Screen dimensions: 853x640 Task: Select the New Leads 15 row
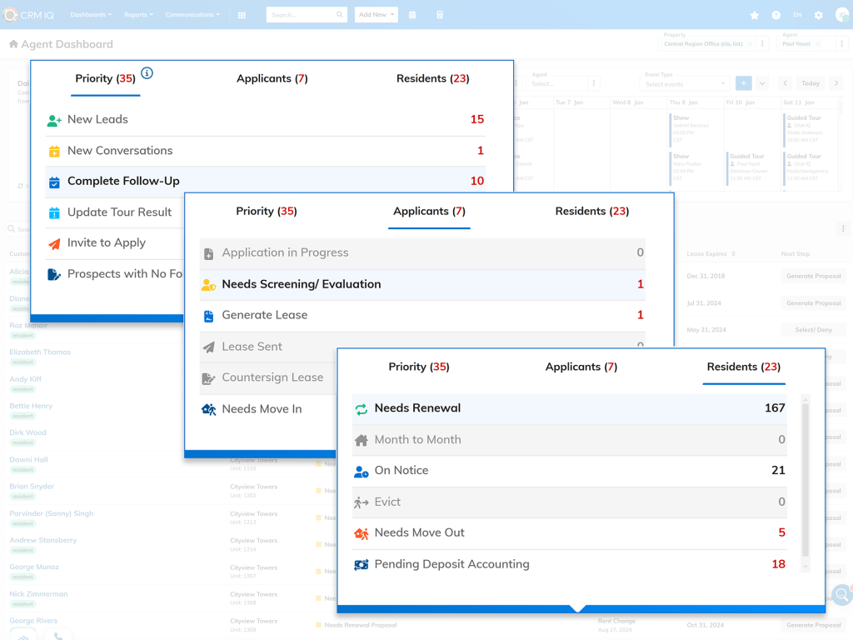click(x=266, y=120)
